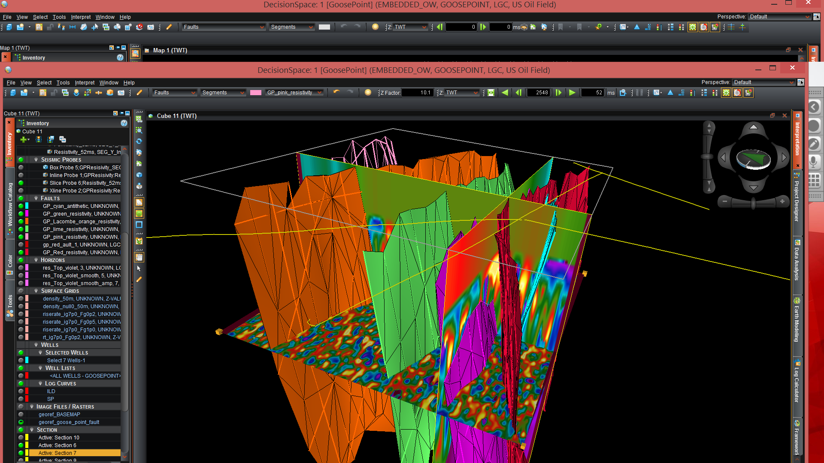This screenshot has height=463, width=824.
Task: Click the green add plus icon under Cube 11
Action: [x=24, y=140]
